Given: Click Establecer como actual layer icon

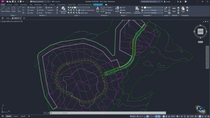Looking at the screenshot, I should point(86,10).
